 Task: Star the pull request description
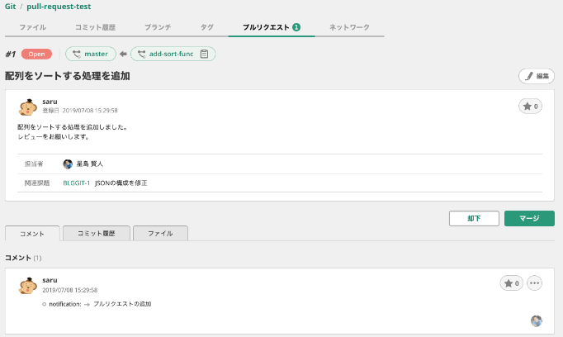coord(529,107)
